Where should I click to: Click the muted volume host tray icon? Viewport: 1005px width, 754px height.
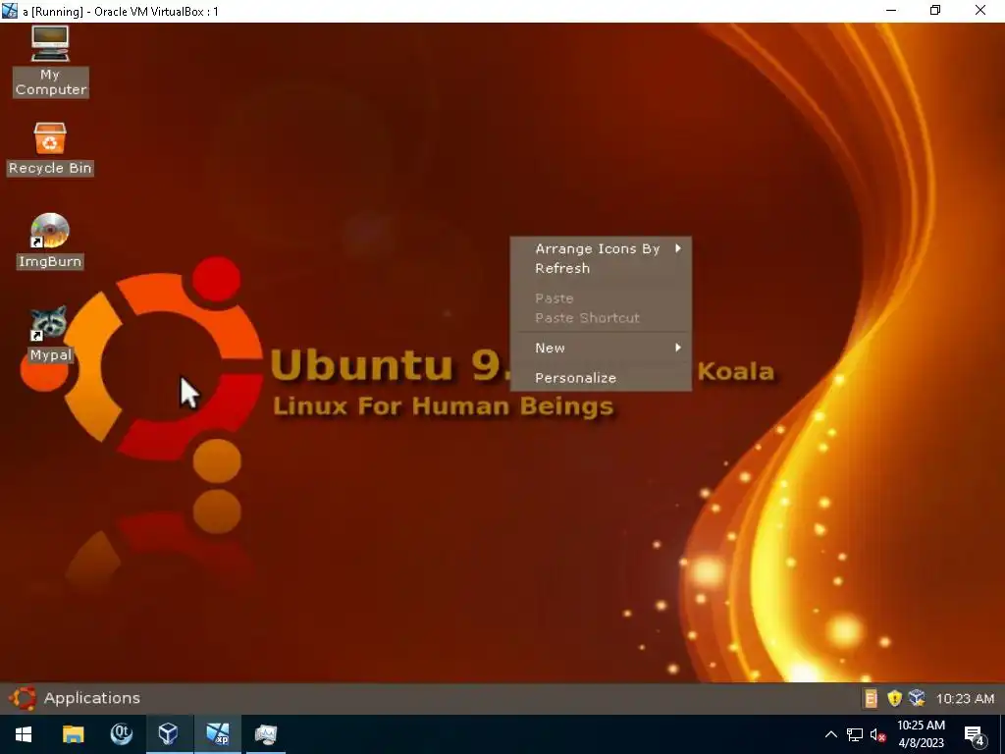tap(878, 734)
